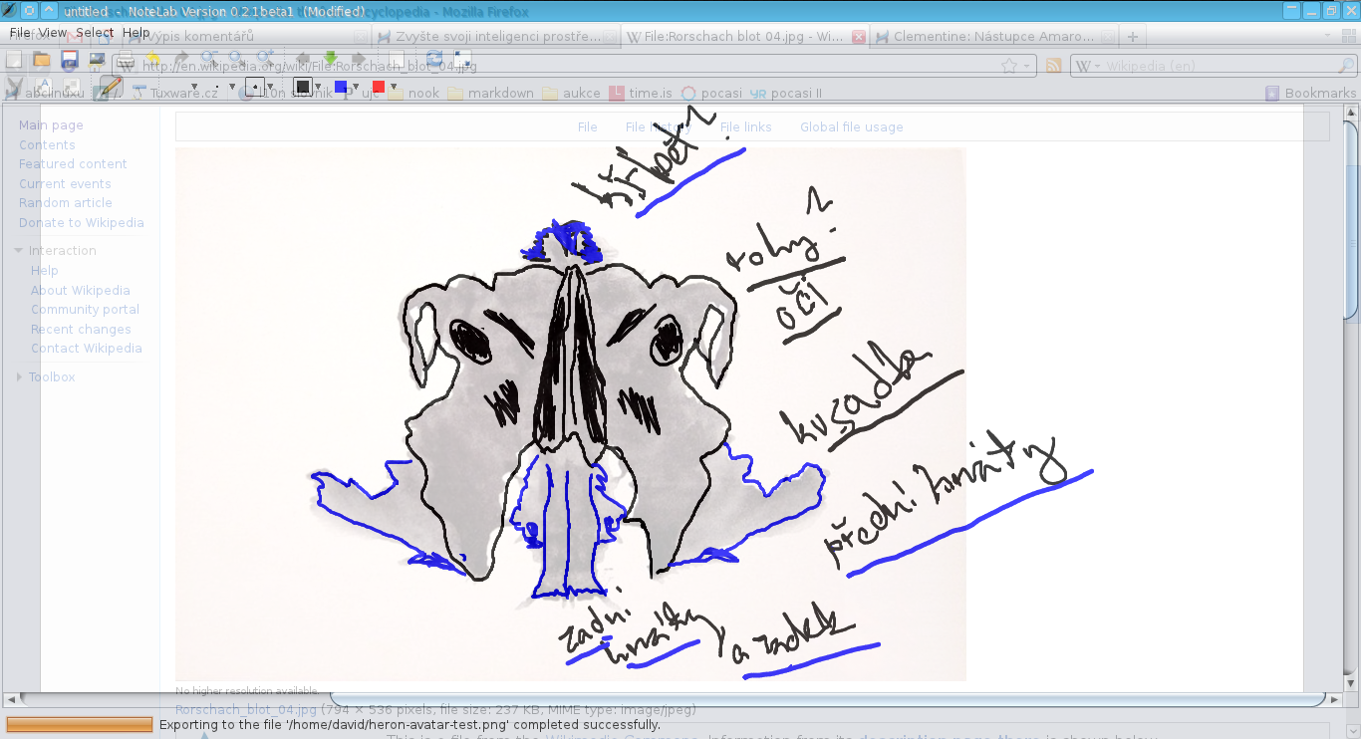Open Wikipedia Main page link
The width and height of the screenshot is (1361, 739).
tap(51, 125)
